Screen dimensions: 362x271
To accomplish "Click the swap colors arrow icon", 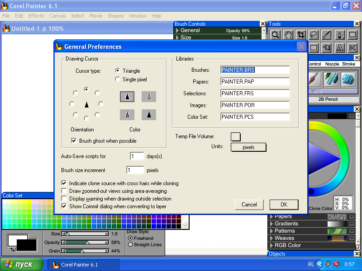I will [x=12, y=249].
